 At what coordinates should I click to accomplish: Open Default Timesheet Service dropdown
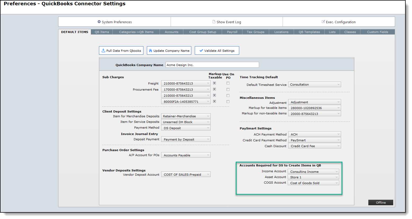[314, 85]
